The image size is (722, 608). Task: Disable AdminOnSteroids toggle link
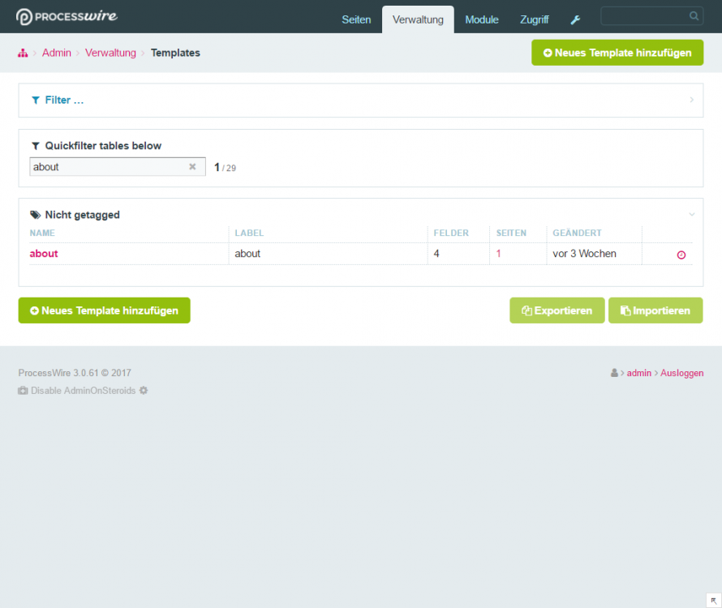83,391
